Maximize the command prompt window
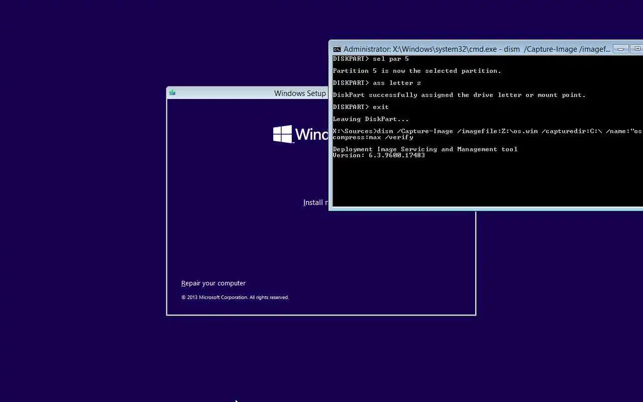This screenshot has height=402, width=643. [637, 49]
